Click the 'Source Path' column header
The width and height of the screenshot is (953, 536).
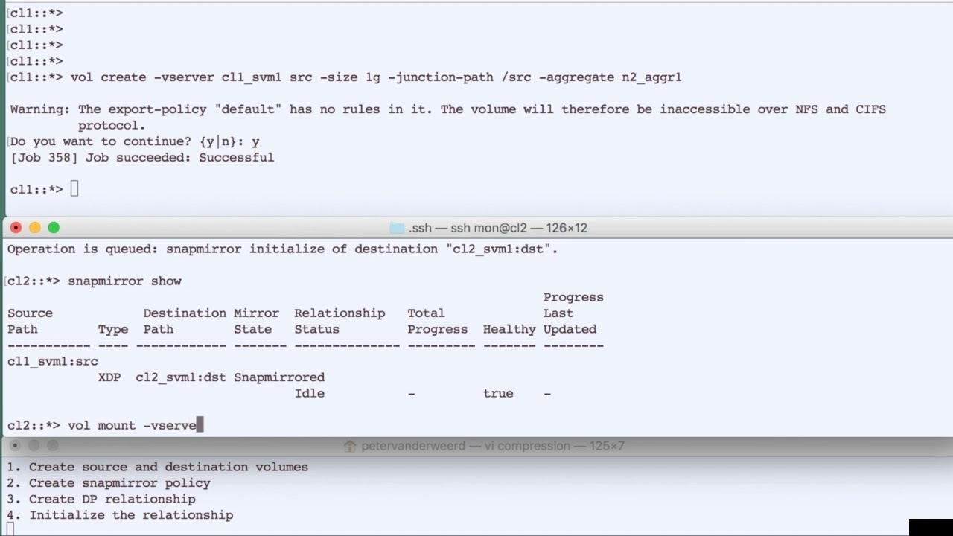tap(30, 321)
